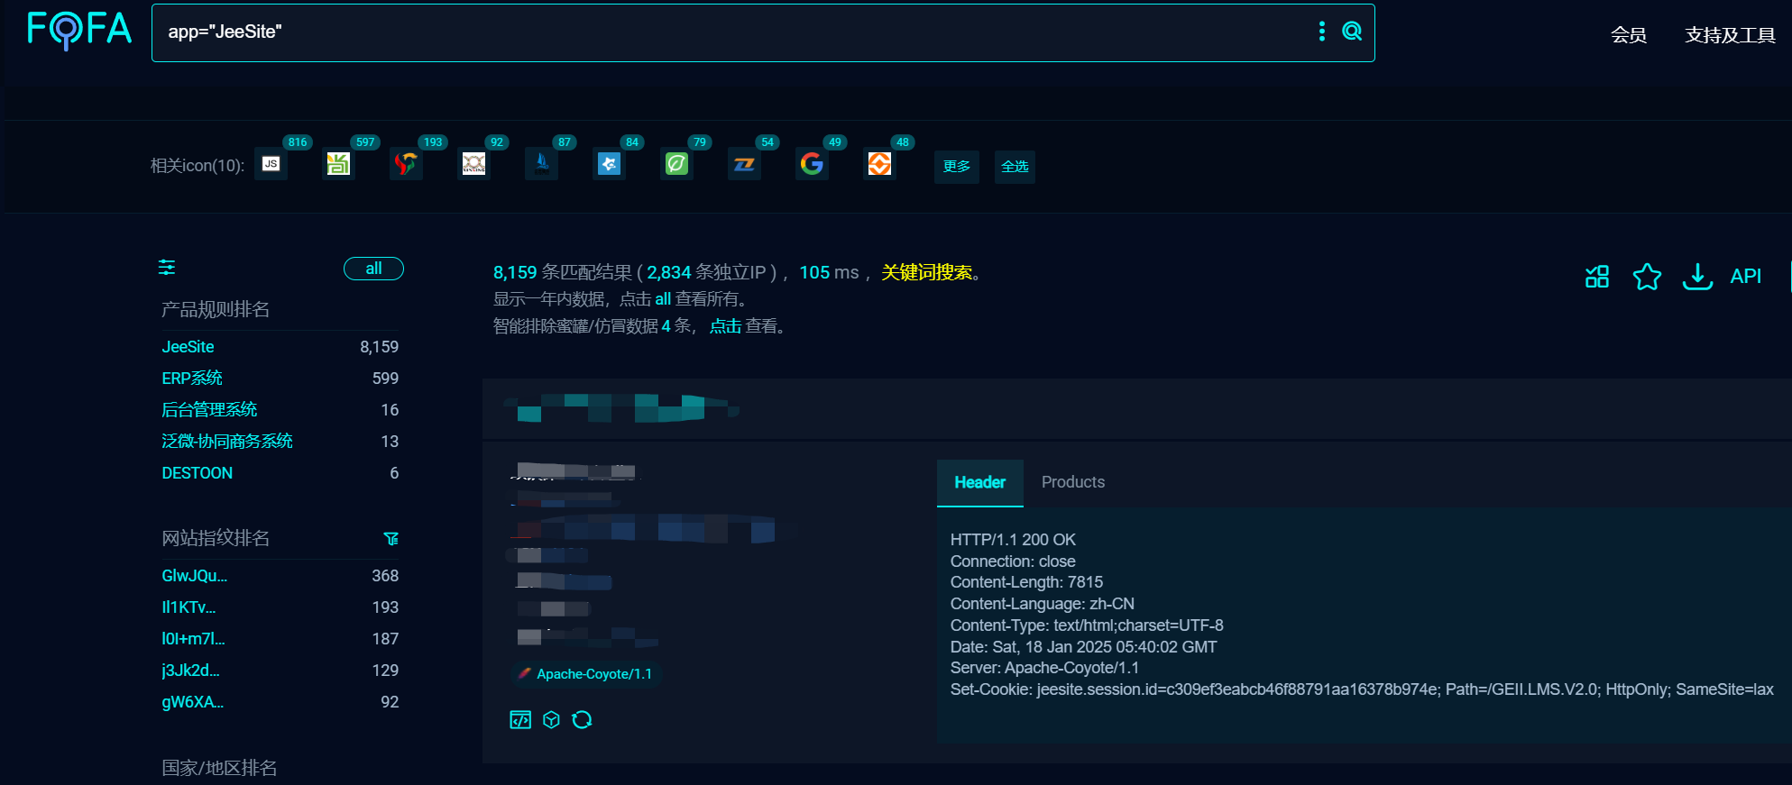Click the 国家/地区排名 heading

[219, 768]
